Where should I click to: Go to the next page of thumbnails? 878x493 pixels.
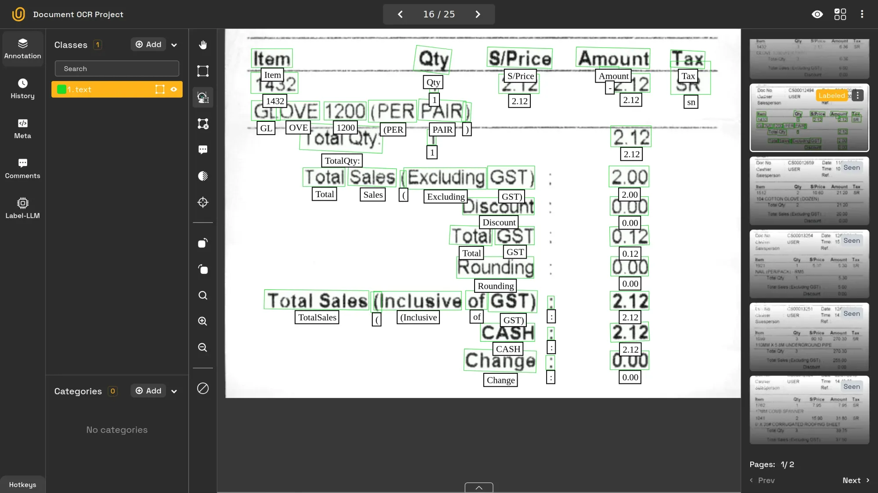(x=854, y=480)
